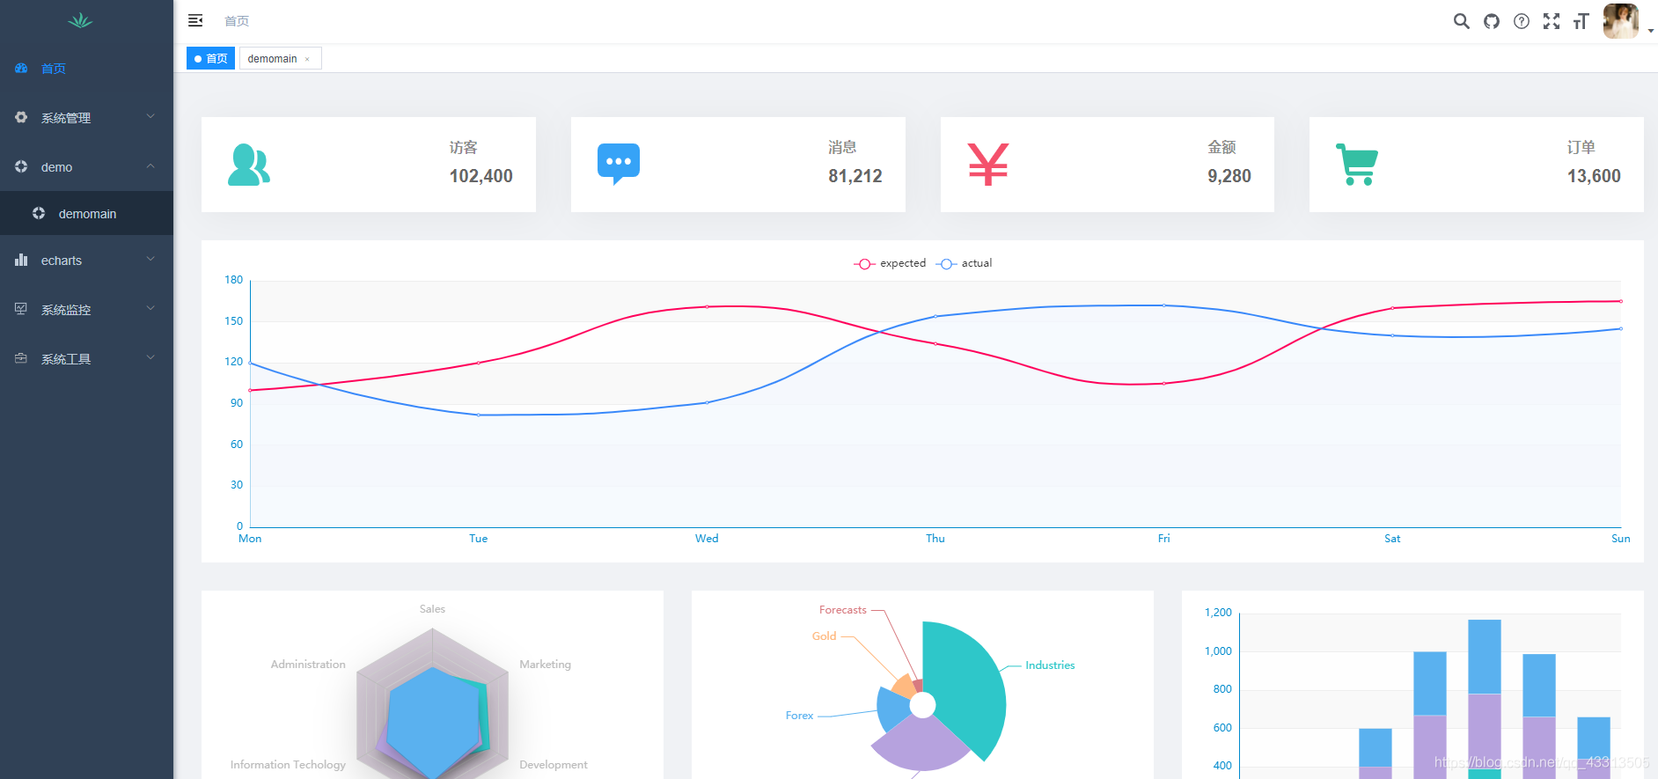The image size is (1658, 779).
Task: Expand the 系统管理 menu chevron
Action: point(150,116)
